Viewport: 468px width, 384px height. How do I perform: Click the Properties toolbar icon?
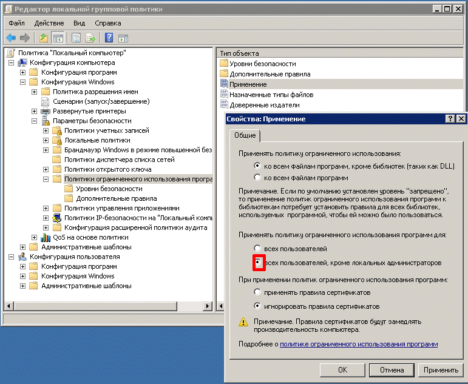[x=76, y=38]
